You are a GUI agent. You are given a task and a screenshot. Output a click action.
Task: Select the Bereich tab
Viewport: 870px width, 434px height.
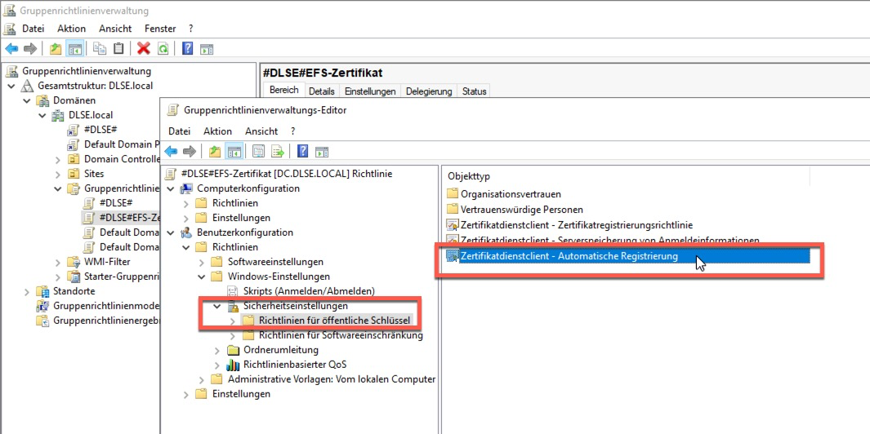tap(284, 90)
